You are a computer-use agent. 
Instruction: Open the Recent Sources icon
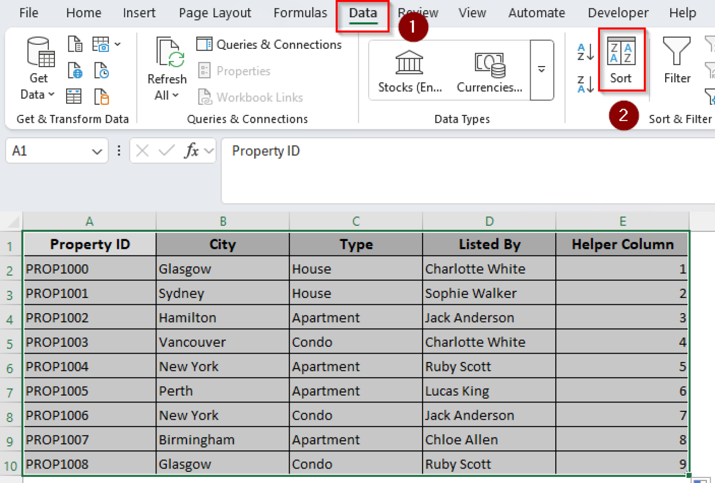click(x=101, y=71)
